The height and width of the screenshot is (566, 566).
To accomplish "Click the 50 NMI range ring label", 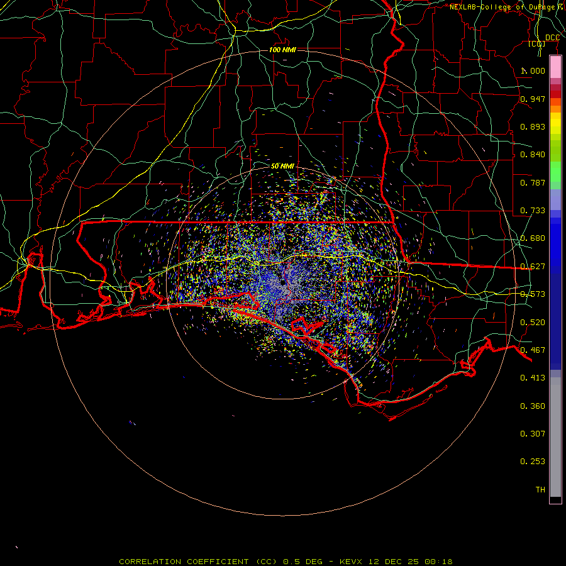I will point(282,166).
